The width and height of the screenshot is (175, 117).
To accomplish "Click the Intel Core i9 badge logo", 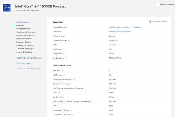I will pos(7,8).
